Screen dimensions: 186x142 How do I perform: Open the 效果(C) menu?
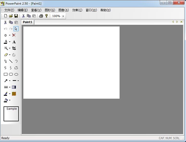tap(77, 10)
